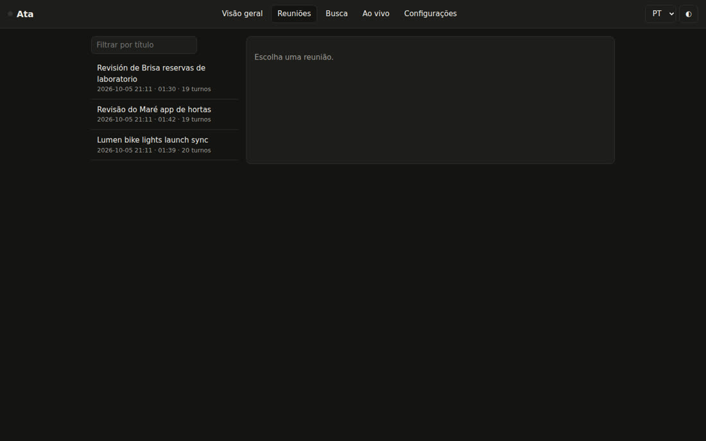706x441 pixels.
Task: Select the Revisão do Maré app de hortas meeting
Action: tap(165, 114)
